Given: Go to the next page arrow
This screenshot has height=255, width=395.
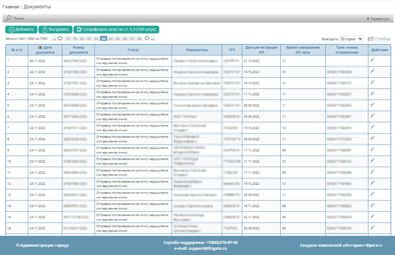Looking at the screenshot, I should [147, 39].
